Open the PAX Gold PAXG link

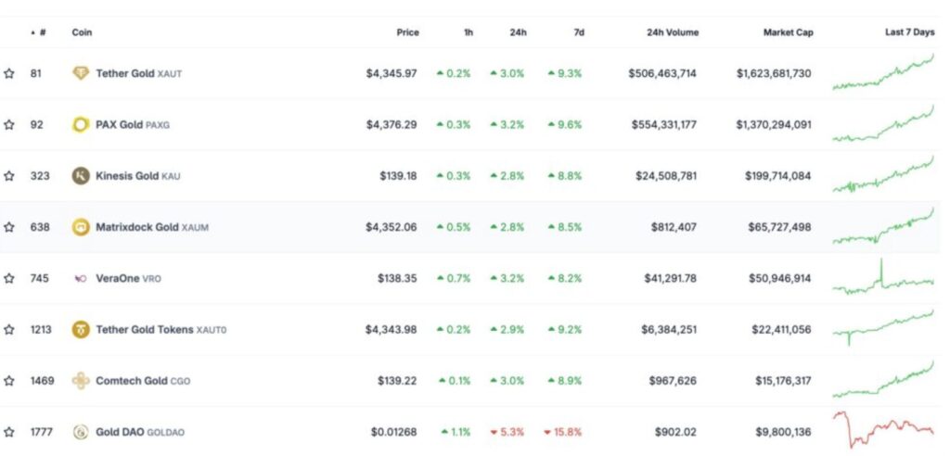133,125
